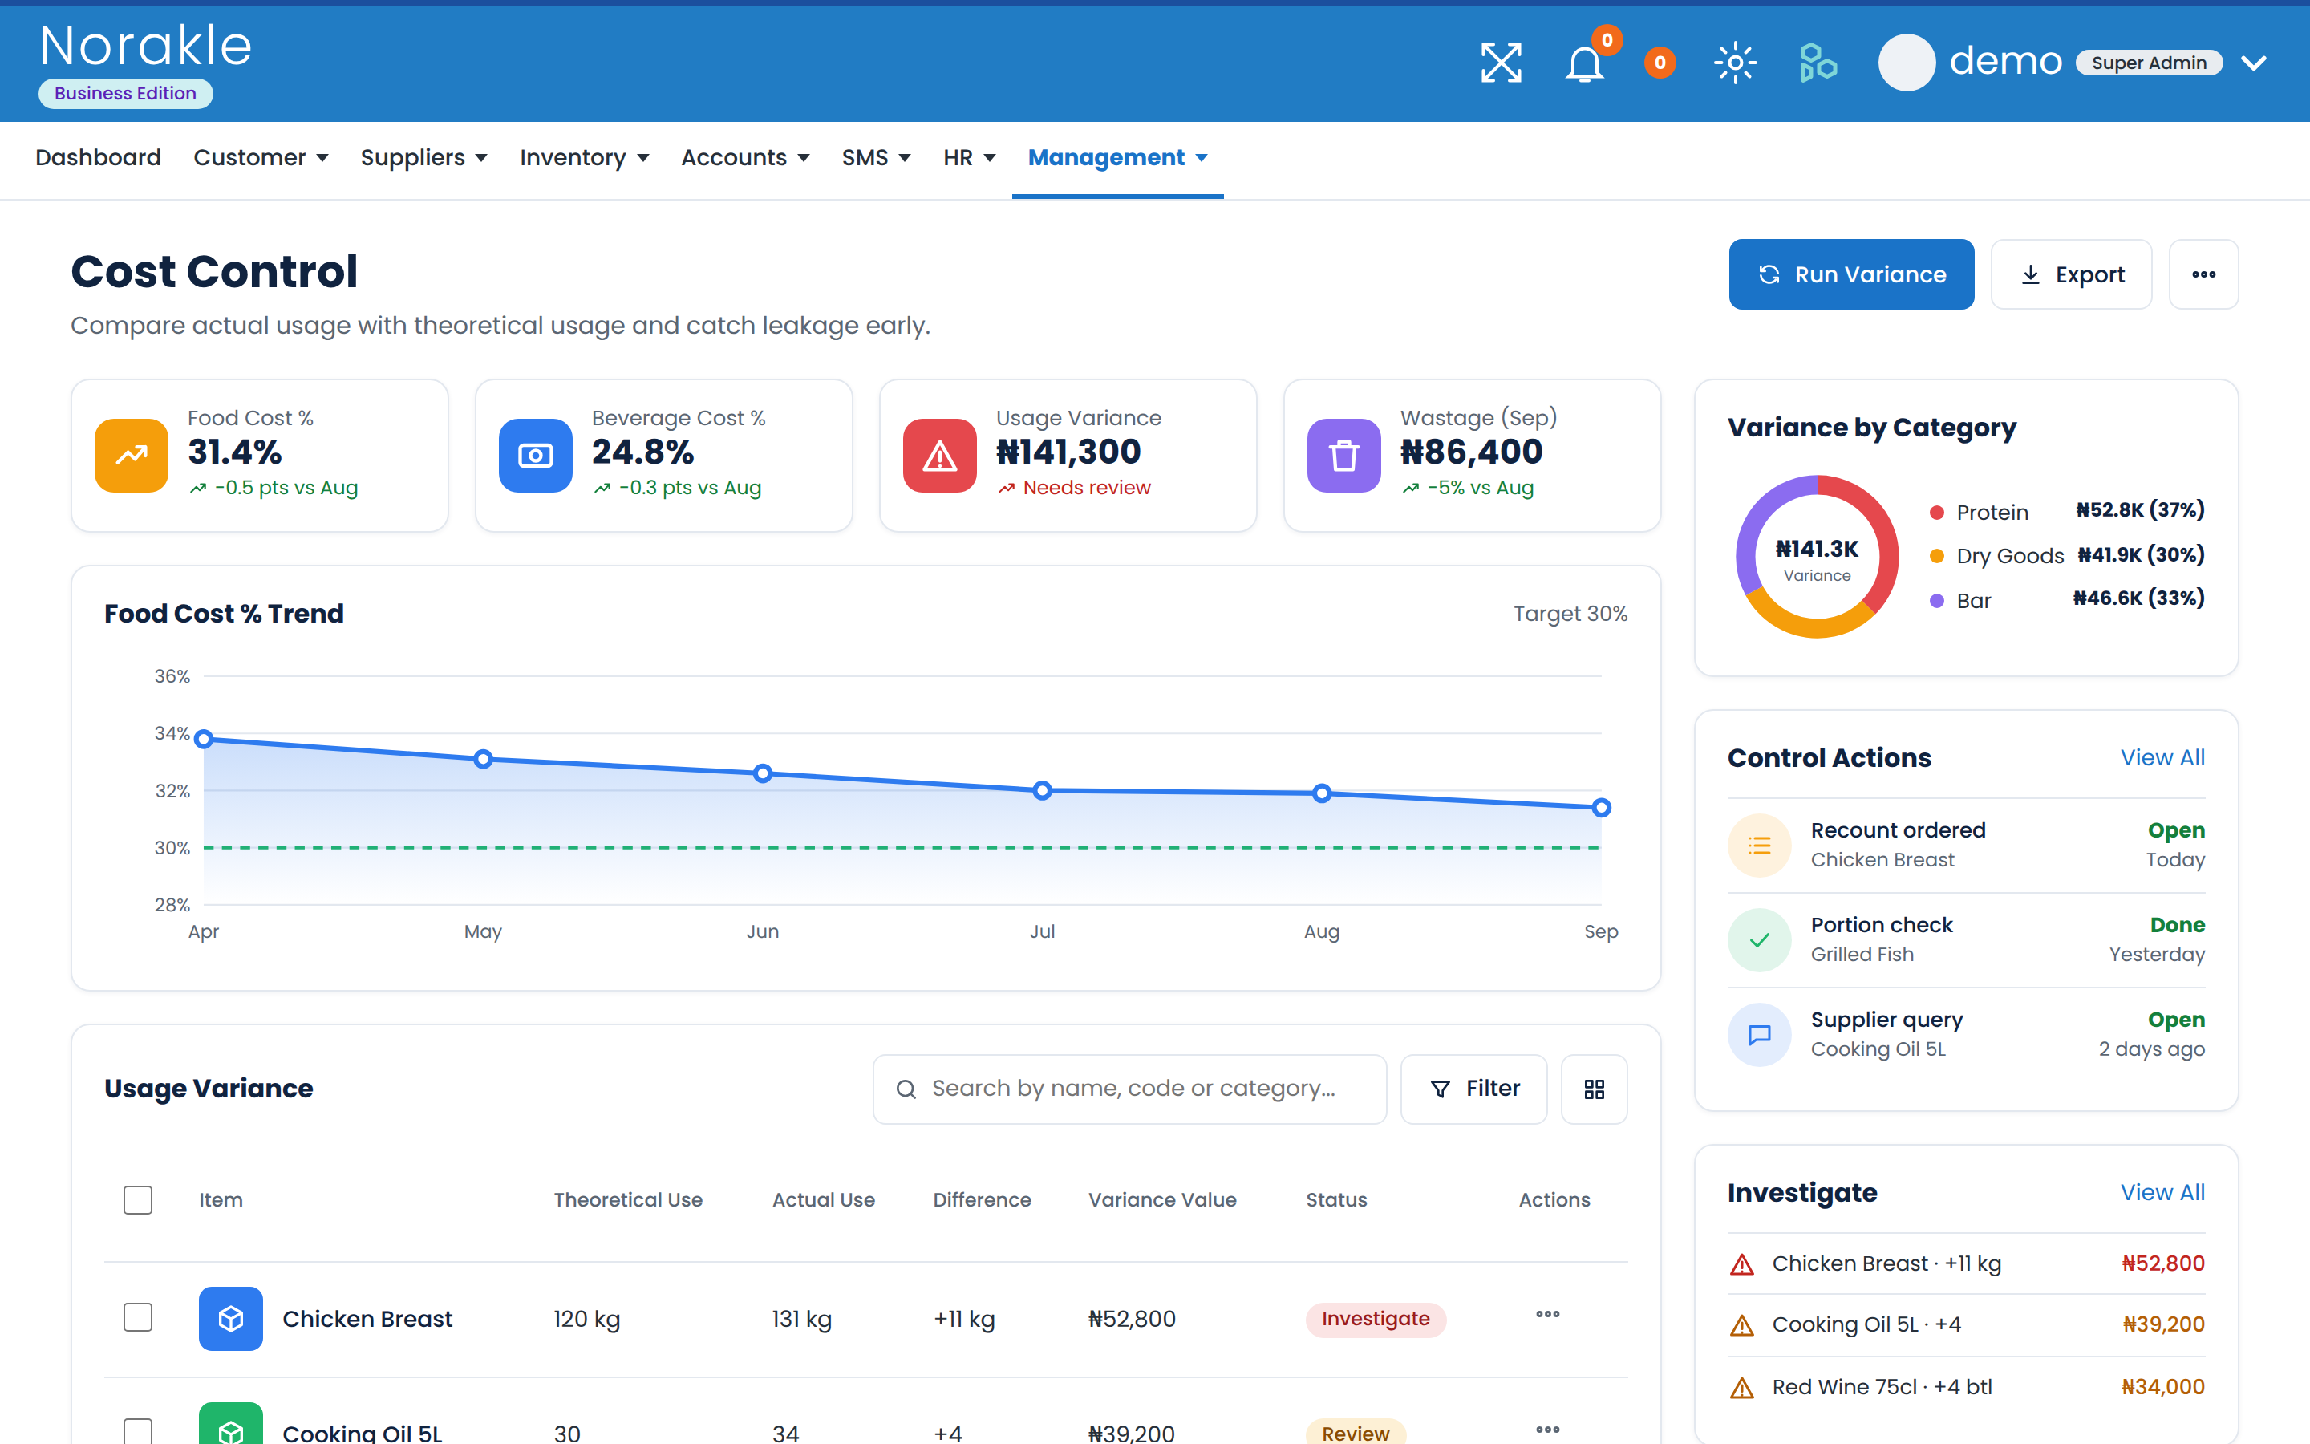
Task: Click the Sep data point on trend chart
Action: click(x=1601, y=808)
